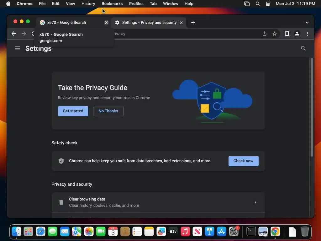321x241 pixels.
Task: Open FaceTime from the Dock
Action: 101,232
